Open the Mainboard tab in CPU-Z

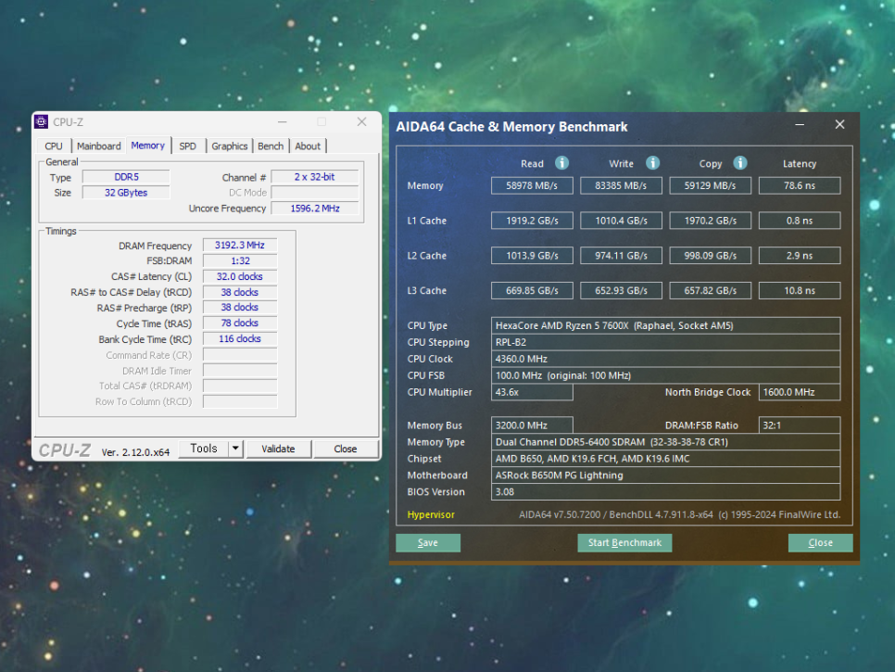click(99, 146)
